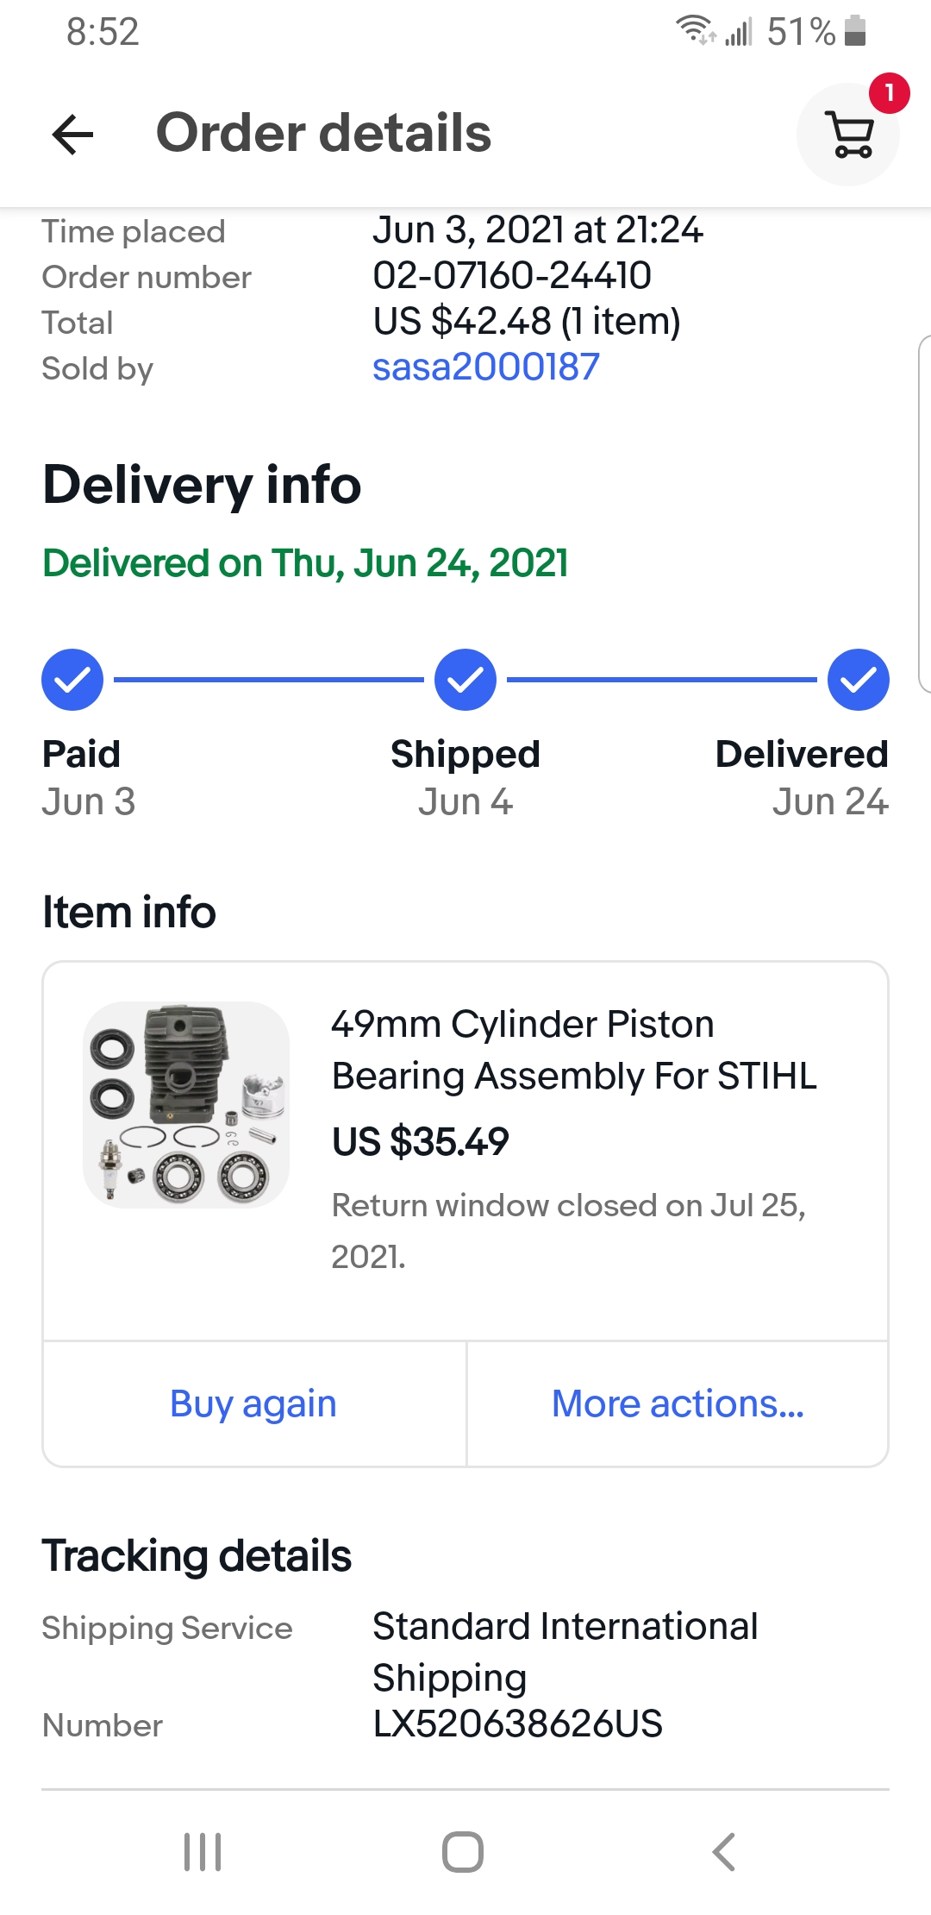The width and height of the screenshot is (931, 1915).
Task: Tap the US $35.49 item price
Action: (421, 1142)
